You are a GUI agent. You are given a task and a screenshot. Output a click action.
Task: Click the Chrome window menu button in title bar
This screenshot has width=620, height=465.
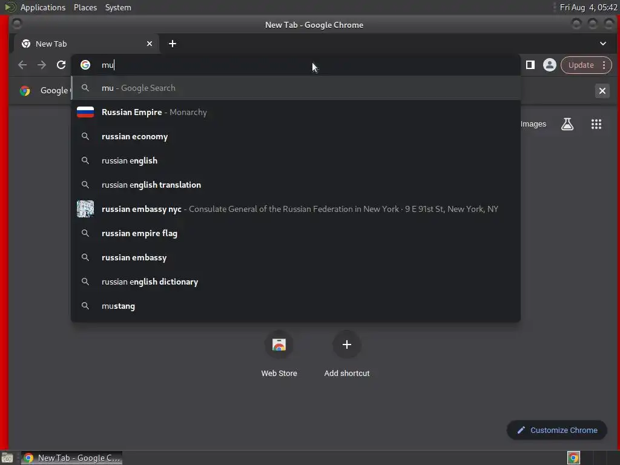[17, 24]
